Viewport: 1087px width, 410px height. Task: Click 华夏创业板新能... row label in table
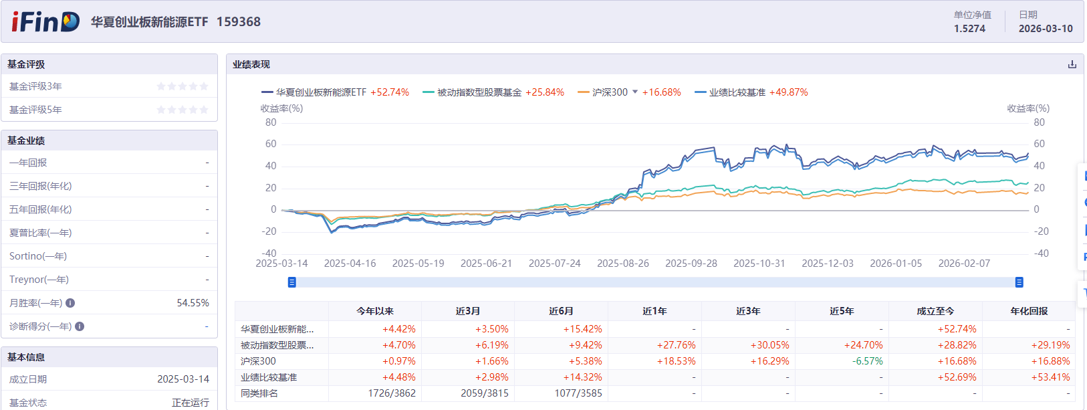277,329
